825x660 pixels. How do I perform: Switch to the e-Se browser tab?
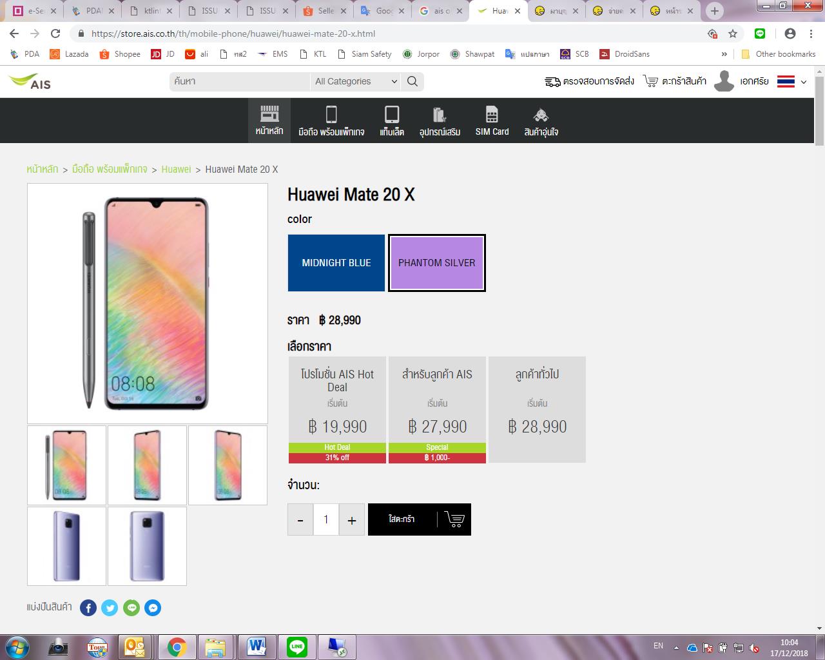[35, 11]
